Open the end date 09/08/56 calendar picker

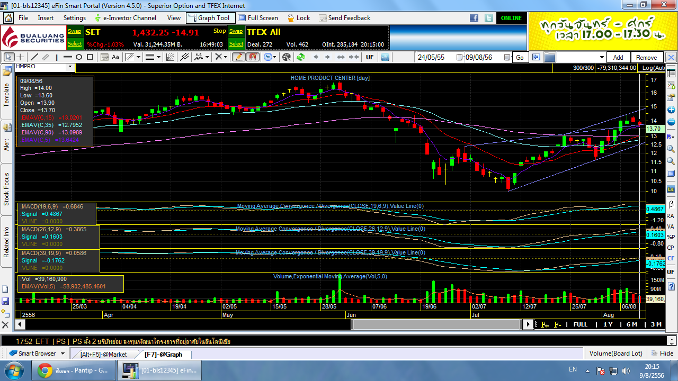pos(507,57)
